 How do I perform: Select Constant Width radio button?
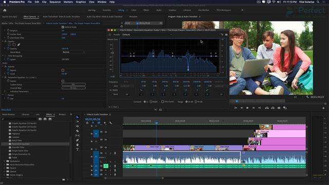151,102
